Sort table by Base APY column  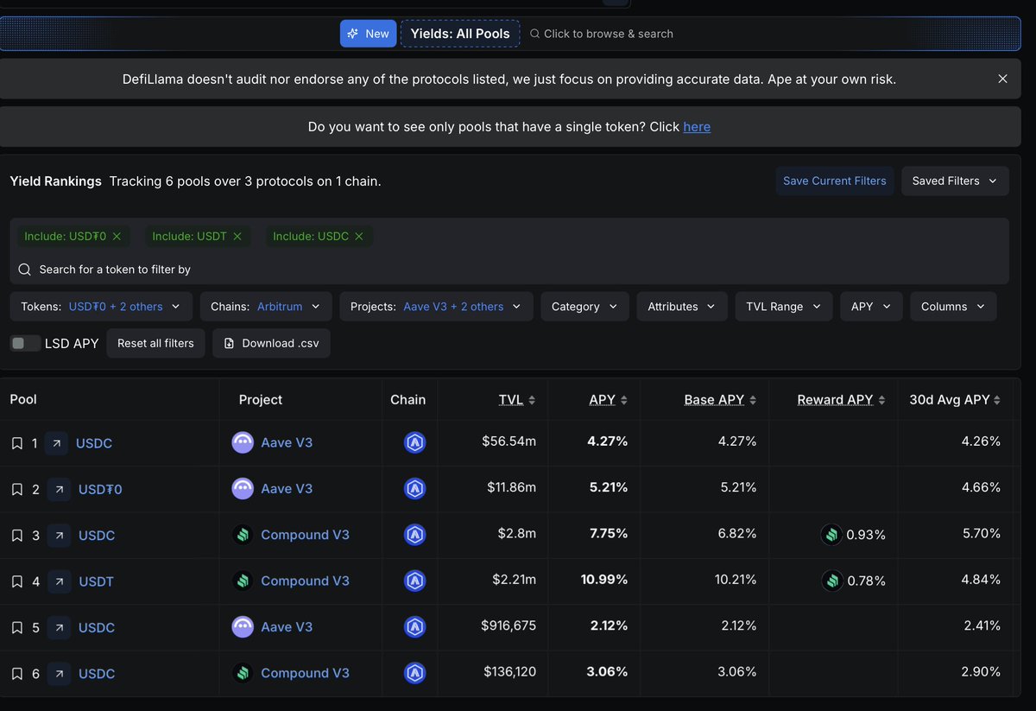(720, 400)
